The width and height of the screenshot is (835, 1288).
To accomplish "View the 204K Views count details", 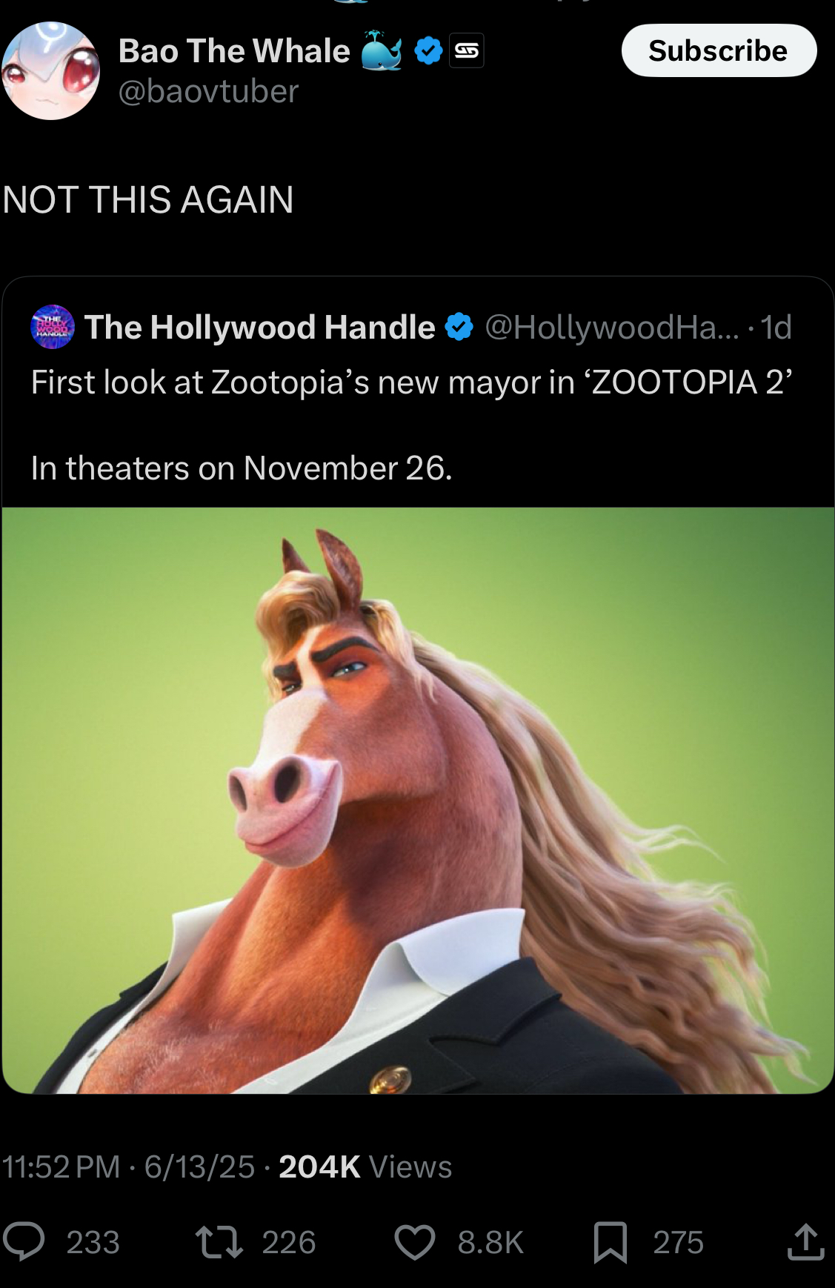I will [x=365, y=1166].
